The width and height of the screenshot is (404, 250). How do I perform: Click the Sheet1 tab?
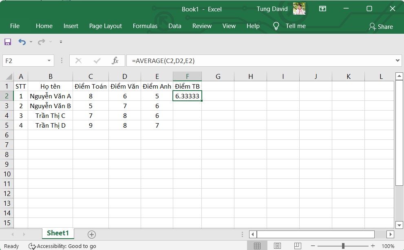[58, 233]
